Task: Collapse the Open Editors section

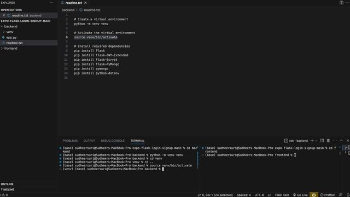Action: click(x=11, y=10)
